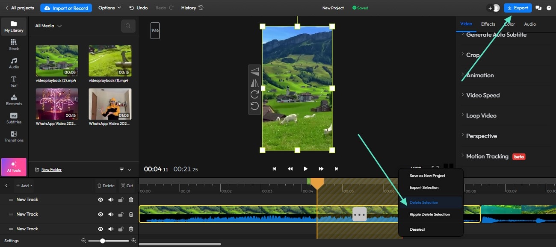Click the media search magnifier icon
Image resolution: width=556 pixels, height=247 pixels.
coord(128,26)
